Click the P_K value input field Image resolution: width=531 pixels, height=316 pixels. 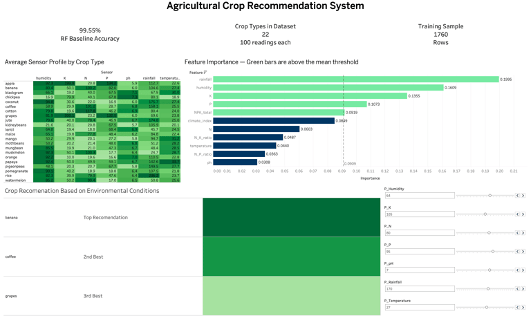(419, 214)
